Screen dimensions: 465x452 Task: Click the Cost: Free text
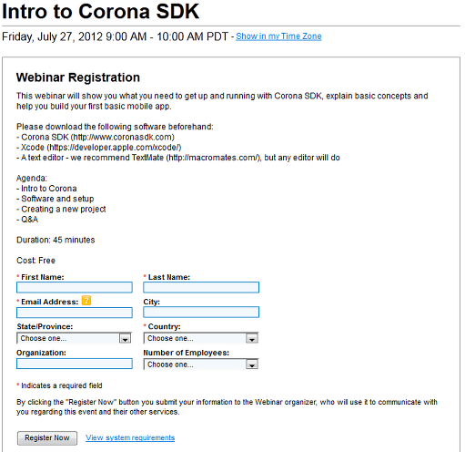(x=35, y=261)
